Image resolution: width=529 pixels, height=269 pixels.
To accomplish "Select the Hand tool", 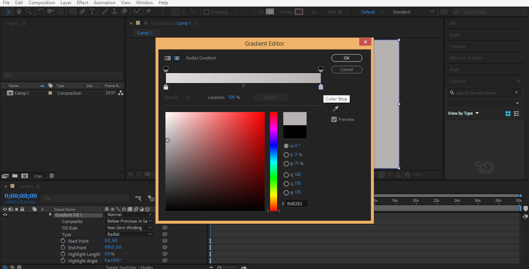I will pos(19,12).
